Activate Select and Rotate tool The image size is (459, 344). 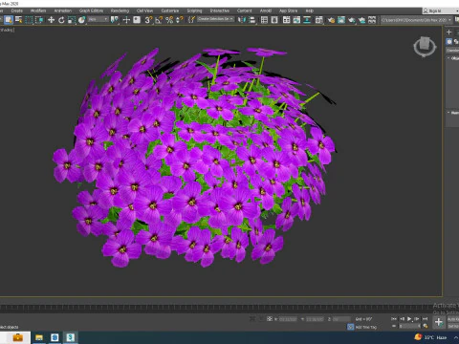[x=61, y=20]
